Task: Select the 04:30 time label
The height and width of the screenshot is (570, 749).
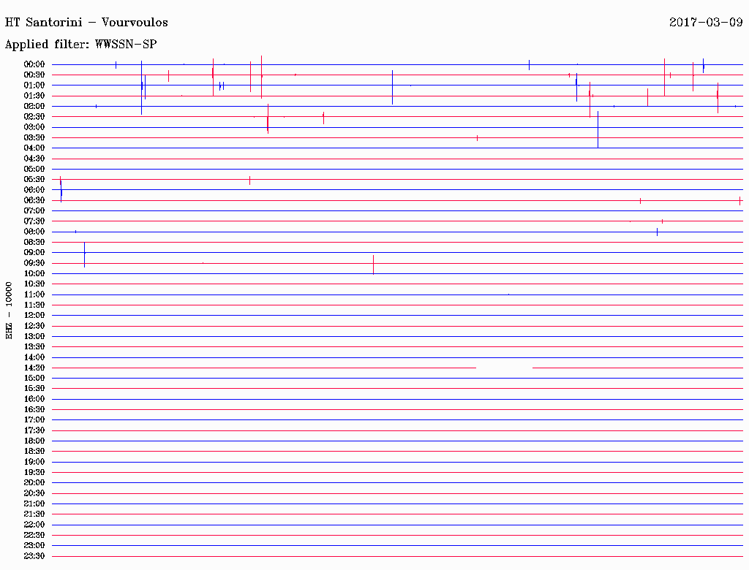Action: tap(34, 159)
